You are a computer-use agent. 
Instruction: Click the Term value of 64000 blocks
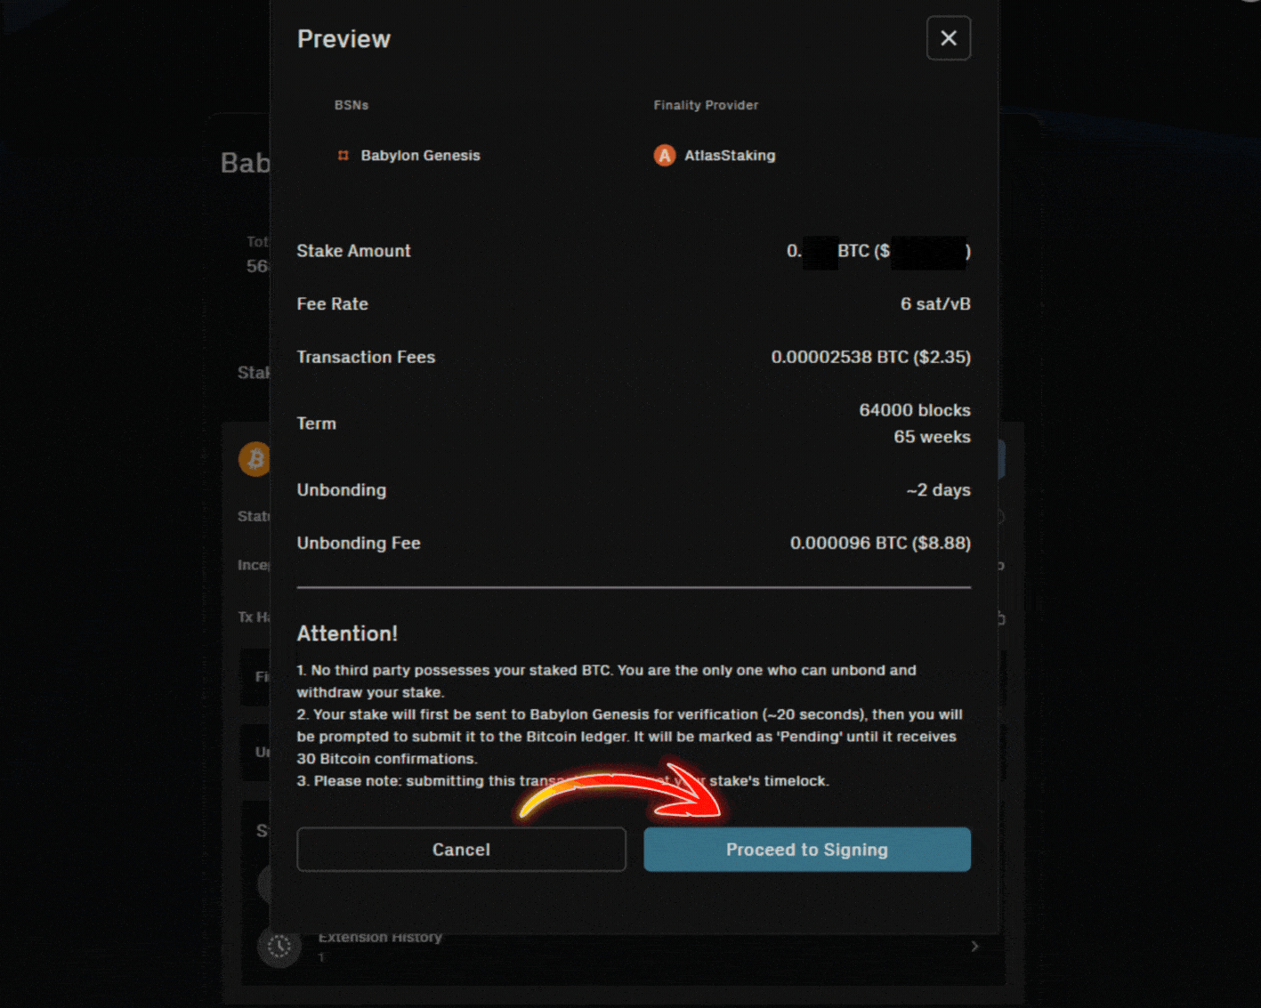[x=914, y=410]
